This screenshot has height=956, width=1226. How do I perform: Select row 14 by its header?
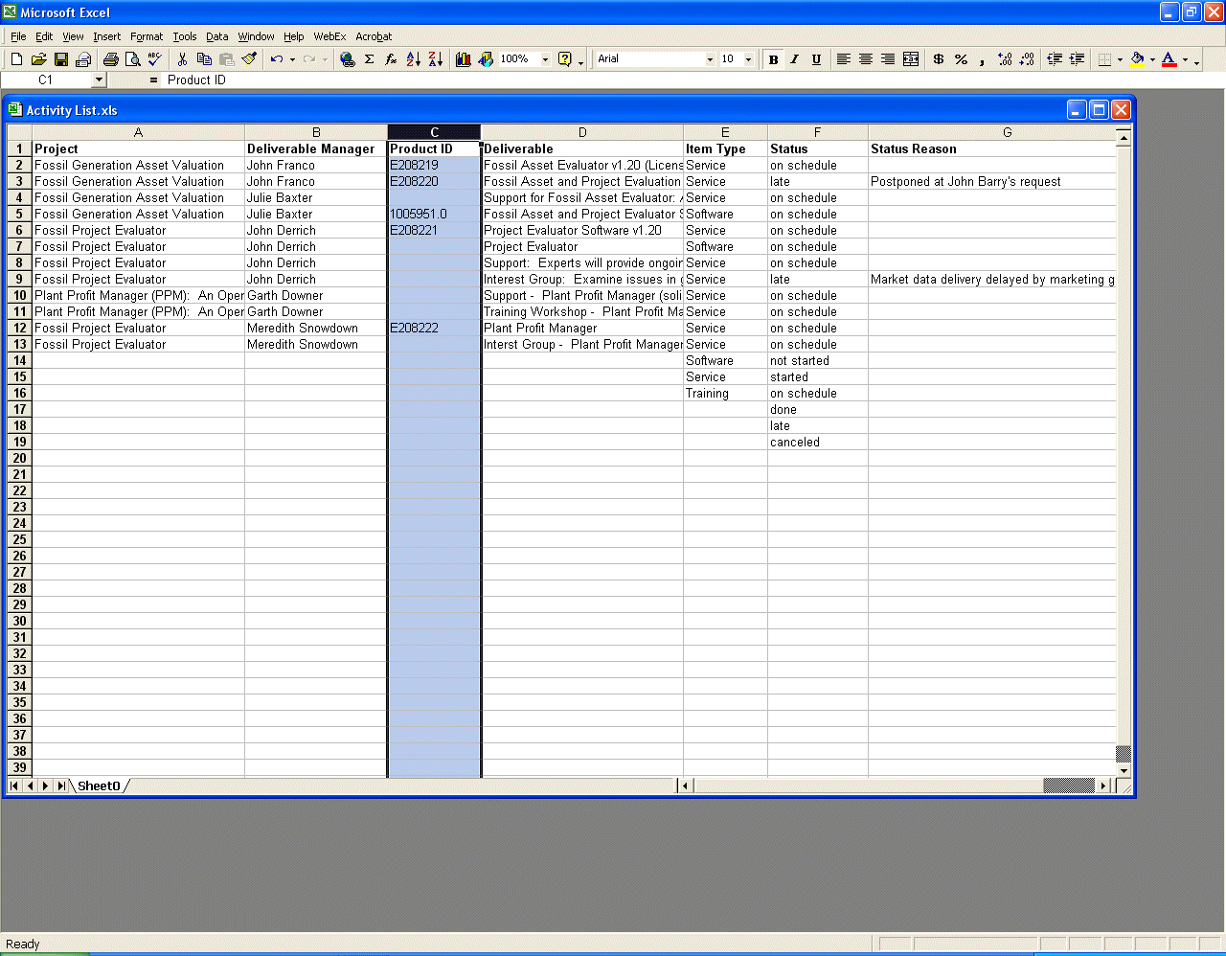click(19, 361)
